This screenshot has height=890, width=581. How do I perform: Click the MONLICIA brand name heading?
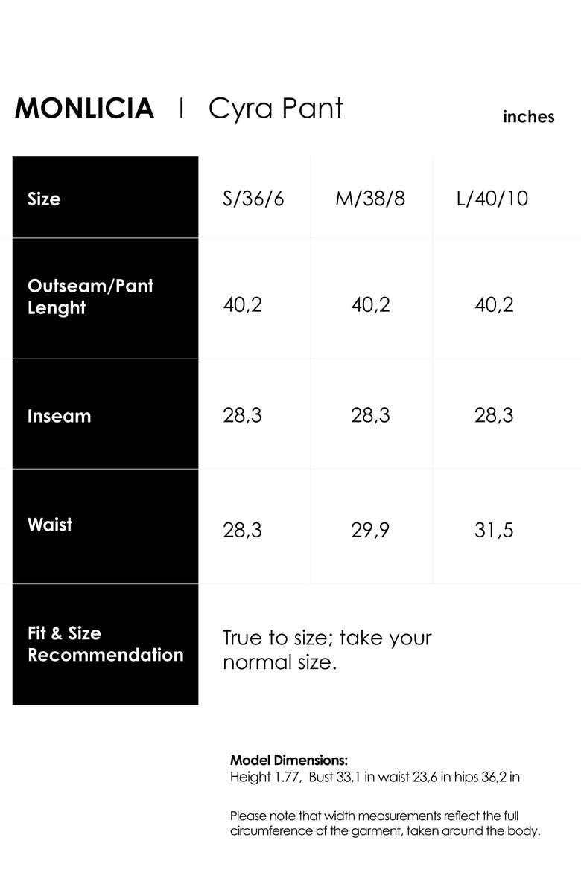(84, 109)
